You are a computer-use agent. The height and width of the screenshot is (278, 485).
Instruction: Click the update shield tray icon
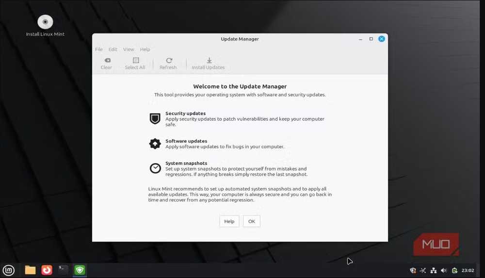pyautogui.click(x=413, y=271)
